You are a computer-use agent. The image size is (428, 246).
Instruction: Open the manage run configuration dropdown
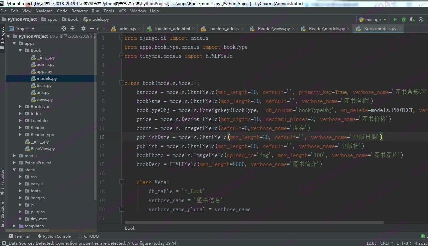click(373, 19)
